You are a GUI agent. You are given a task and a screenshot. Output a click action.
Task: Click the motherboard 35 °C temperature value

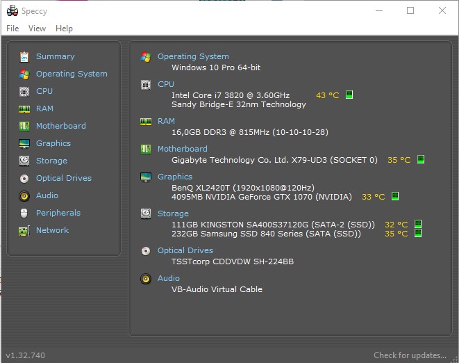pyautogui.click(x=399, y=160)
